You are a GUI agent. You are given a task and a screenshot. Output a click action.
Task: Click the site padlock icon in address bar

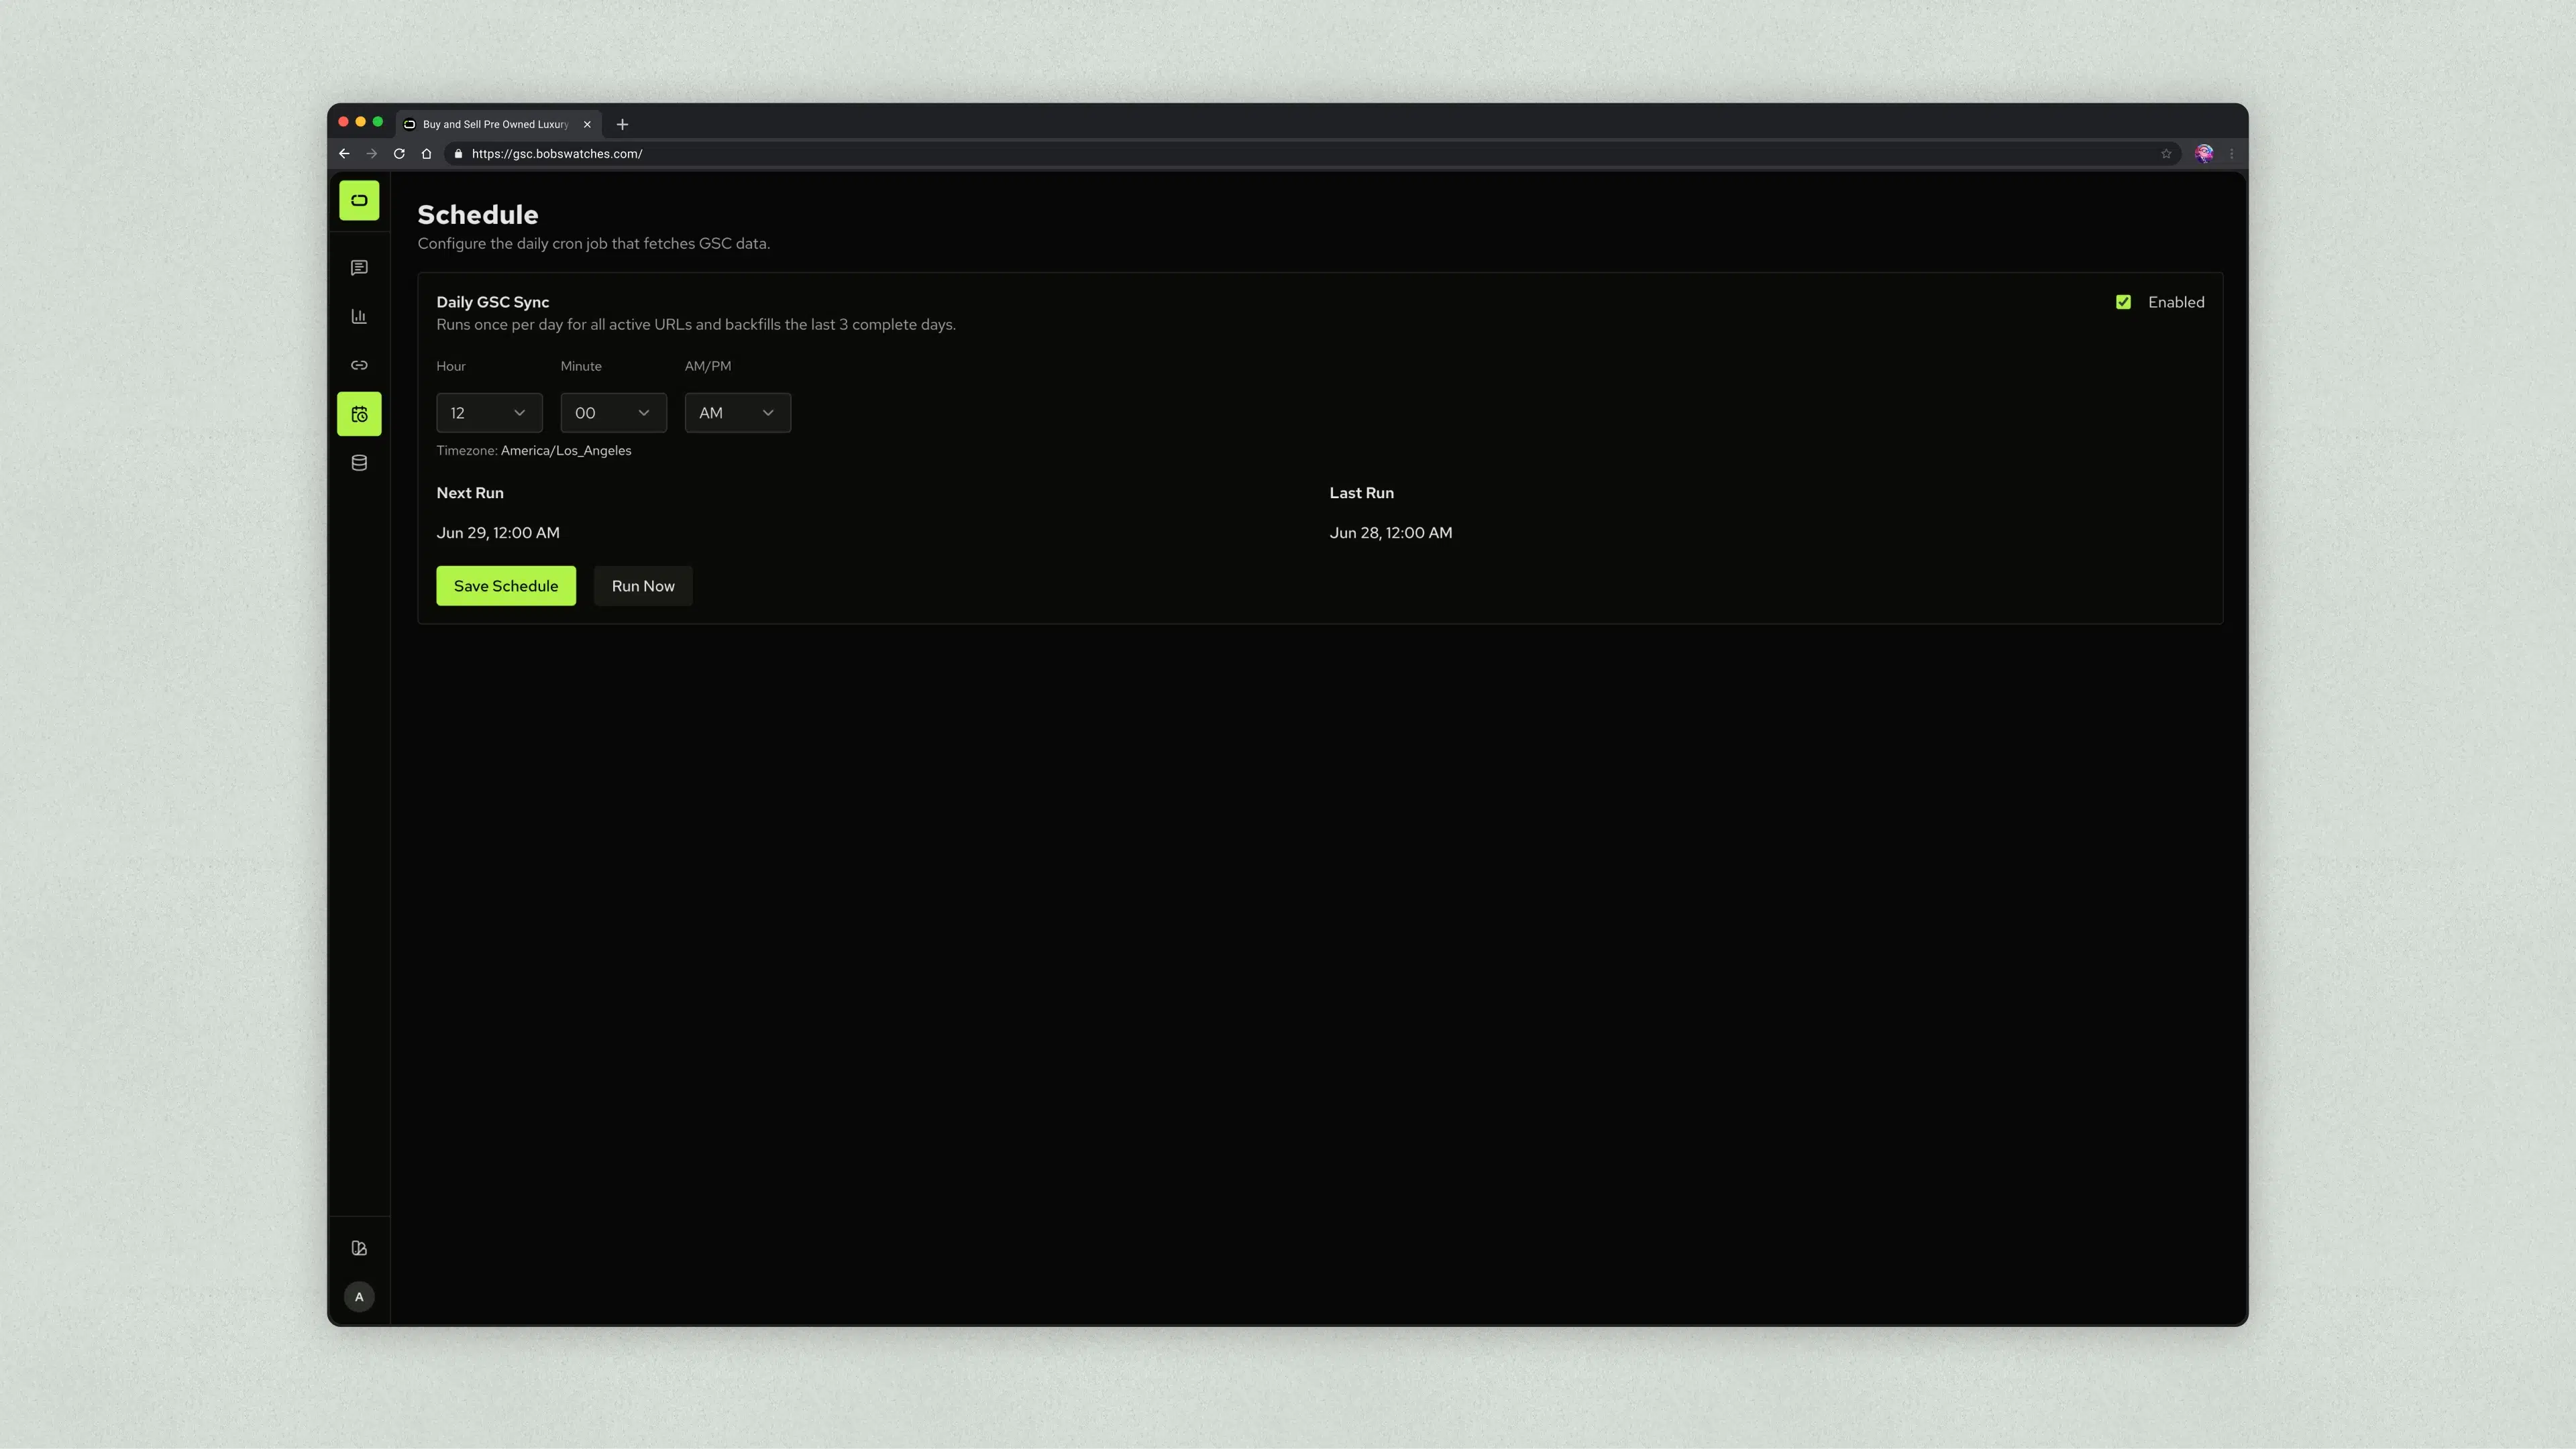458,154
